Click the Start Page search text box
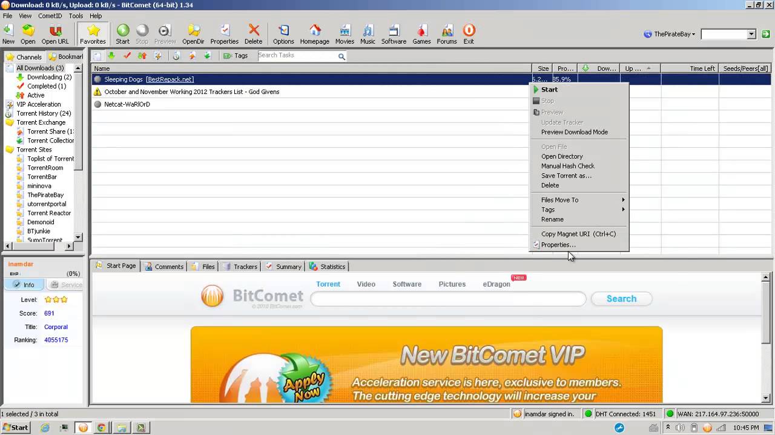Viewport: 775px width, 435px height. click(448, 299)
